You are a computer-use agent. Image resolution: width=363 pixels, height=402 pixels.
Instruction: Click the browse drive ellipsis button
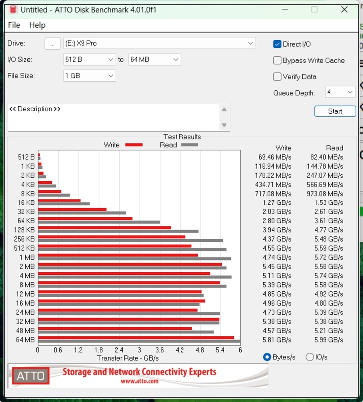(52, 44)
